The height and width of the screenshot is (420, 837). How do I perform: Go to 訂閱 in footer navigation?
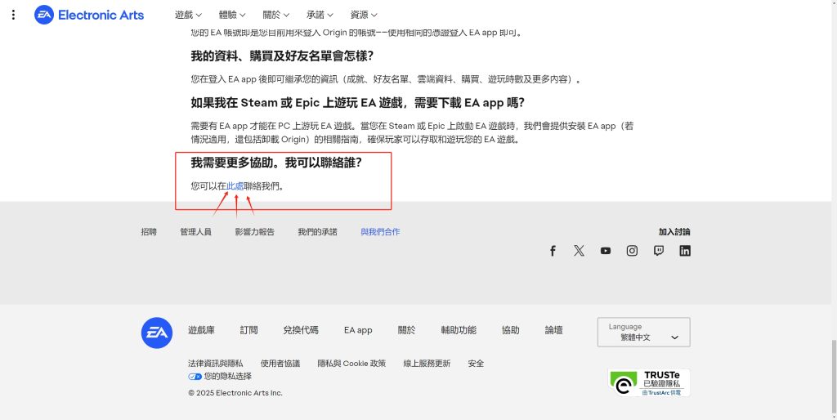pos(248,330)
